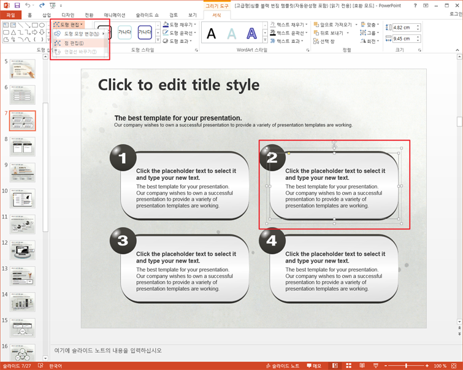Open the 맞춤 align dropdown
Image resolution: width=463 pixels, height=370 pixels.
tap(370, 25)
